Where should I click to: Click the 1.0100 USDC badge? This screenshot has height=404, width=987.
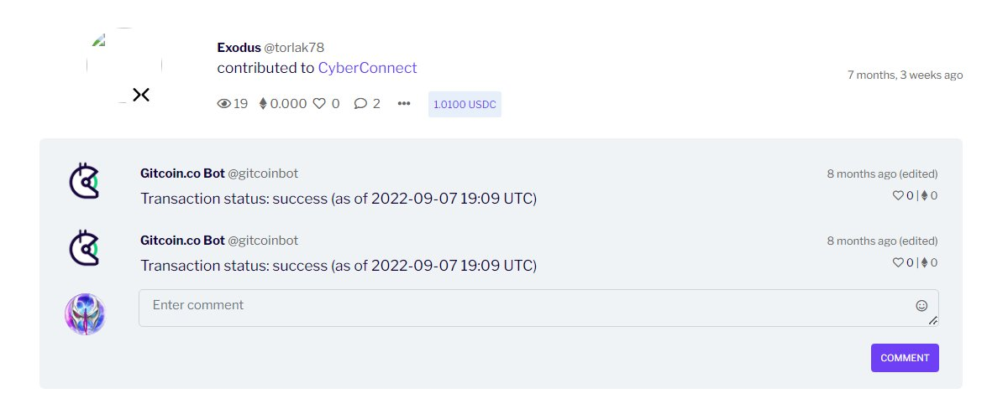(465, 105)
